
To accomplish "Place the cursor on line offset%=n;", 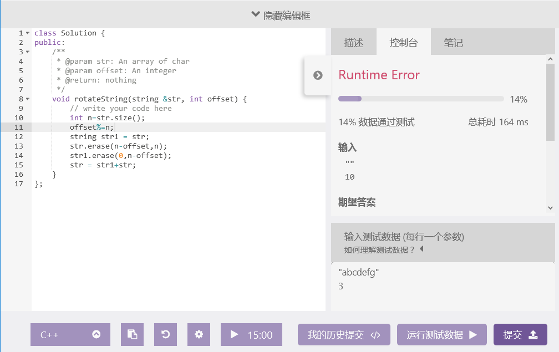I will click(x=92, y=127).
